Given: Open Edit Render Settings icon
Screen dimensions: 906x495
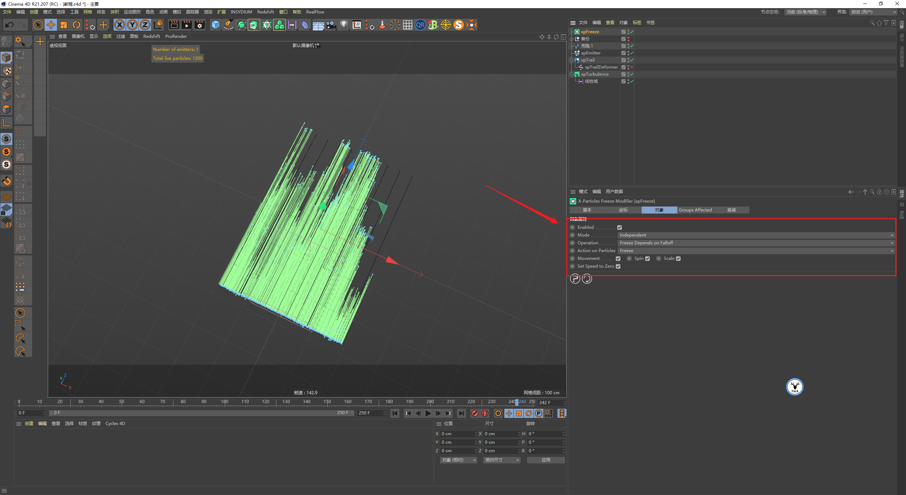Looking at the screenshot, I should point(200,25).
